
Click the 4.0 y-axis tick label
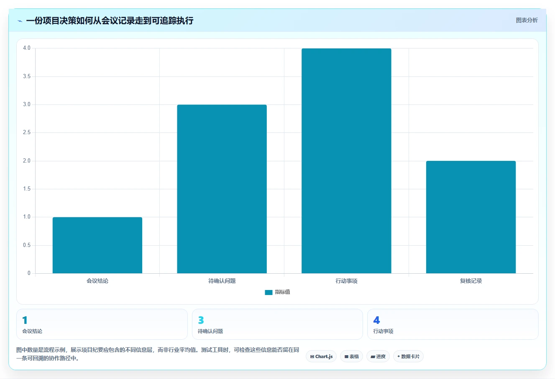click(x=27, y=48)
